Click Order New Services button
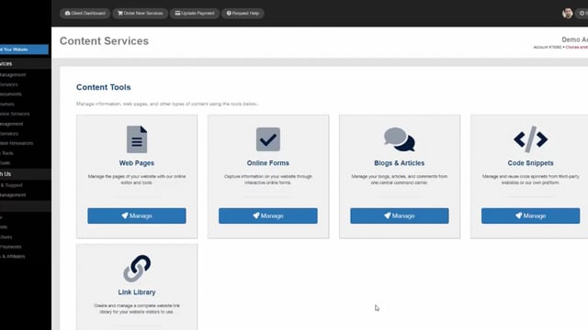The image size is (588, 330). [141, 13]
